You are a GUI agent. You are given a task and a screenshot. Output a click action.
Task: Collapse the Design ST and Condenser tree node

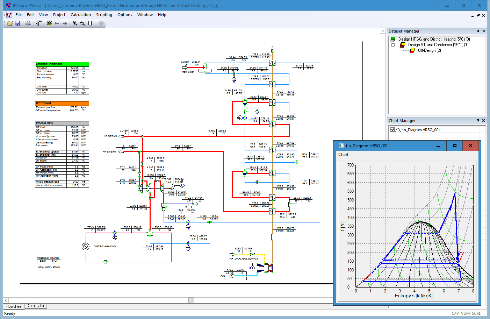393,45
